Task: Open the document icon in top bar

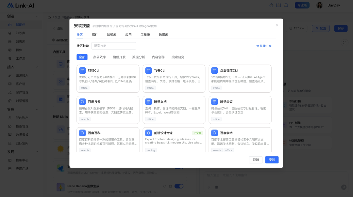Action: coord(278,5)
